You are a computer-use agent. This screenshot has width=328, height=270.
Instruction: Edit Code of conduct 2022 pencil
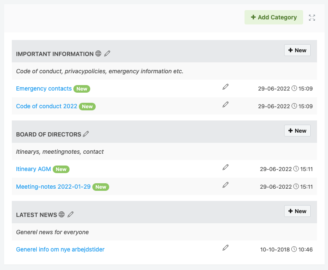[x=226, y=104]
